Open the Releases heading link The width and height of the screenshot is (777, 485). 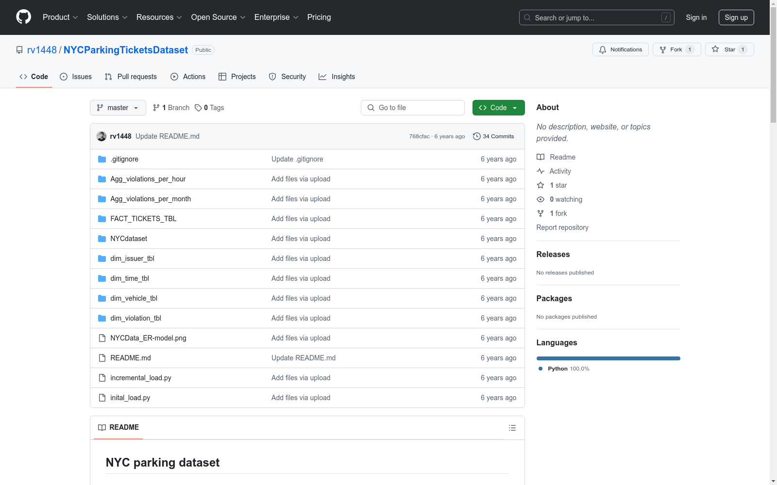(553, 254)
